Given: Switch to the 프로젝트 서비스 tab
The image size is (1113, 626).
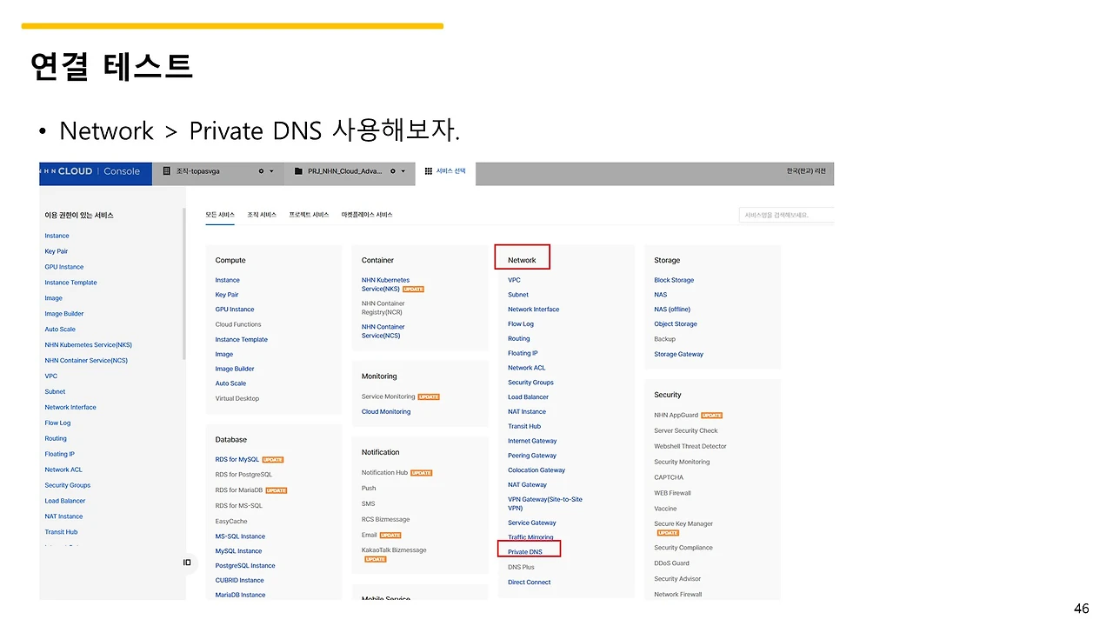Looking at the screenshot, I should 309,215.
